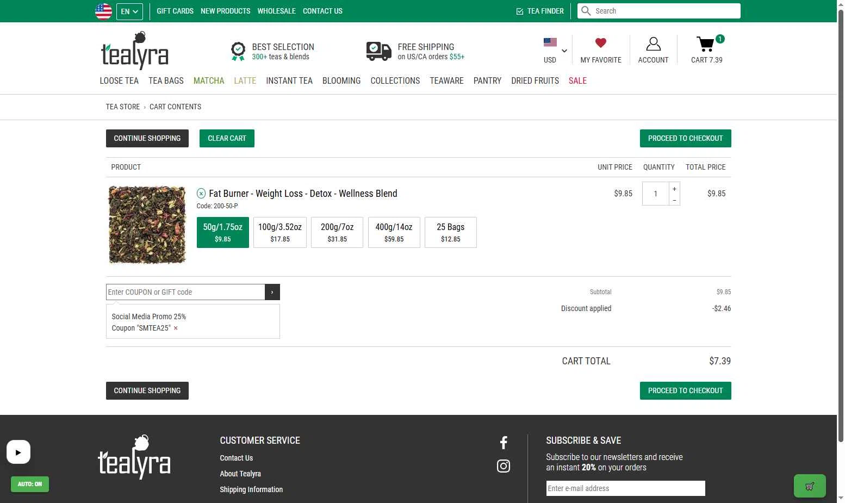Viewport: 845px width, 503px height.
Task: Open the cart icon showing 7.39
Action: click(707, 51)
